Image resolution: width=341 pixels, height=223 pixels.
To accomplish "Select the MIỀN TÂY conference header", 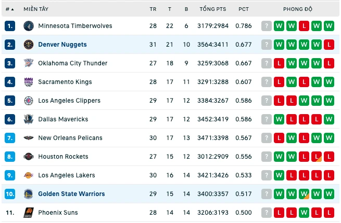I will (x=36, y=9).
